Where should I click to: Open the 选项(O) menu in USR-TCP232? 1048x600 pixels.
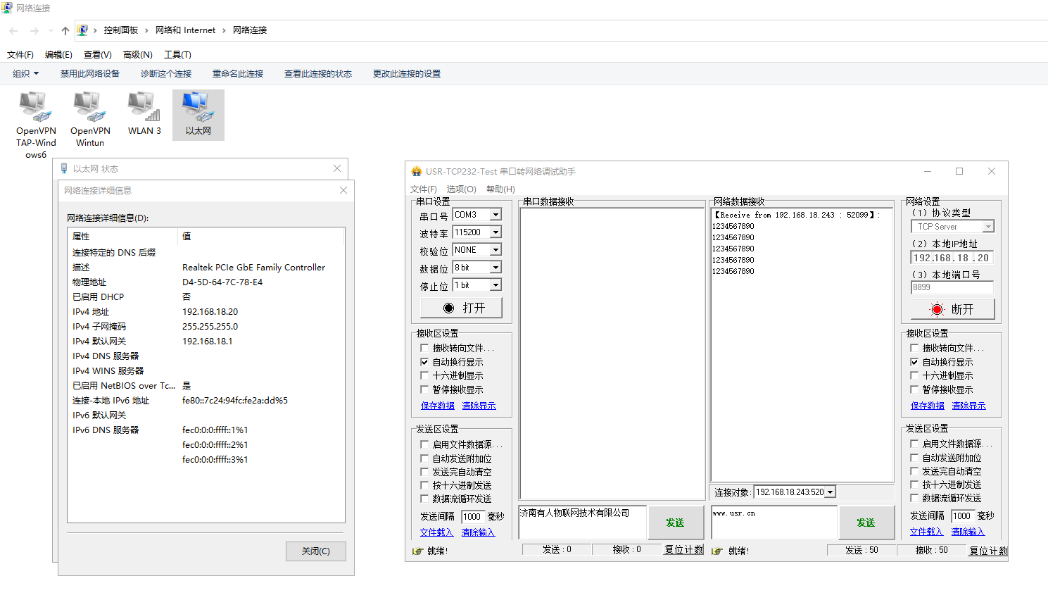pos(461,189)
